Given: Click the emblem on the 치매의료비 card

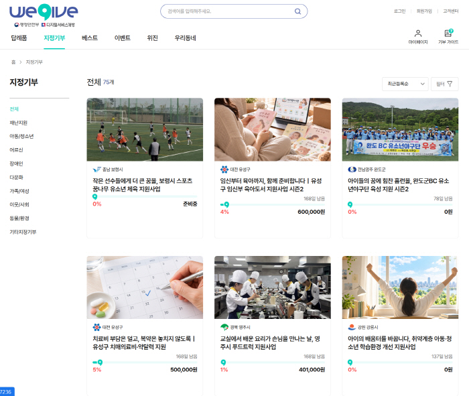Looking at the screenshot, I should click(96, 327).
